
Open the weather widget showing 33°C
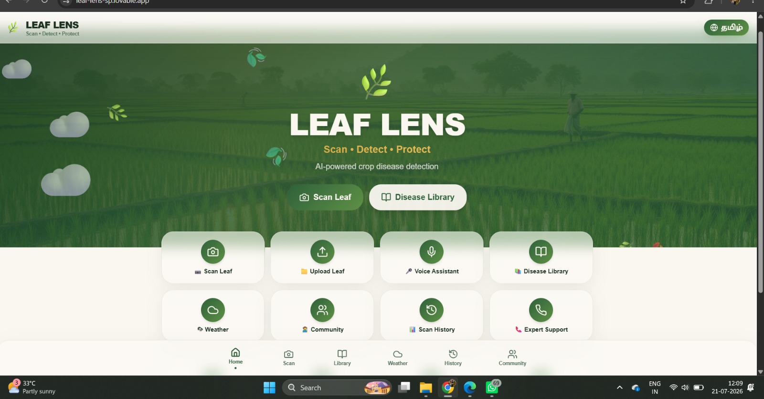pos(32,387)
